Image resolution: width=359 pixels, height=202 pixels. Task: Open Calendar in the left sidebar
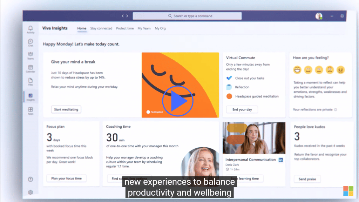point(31,68)
